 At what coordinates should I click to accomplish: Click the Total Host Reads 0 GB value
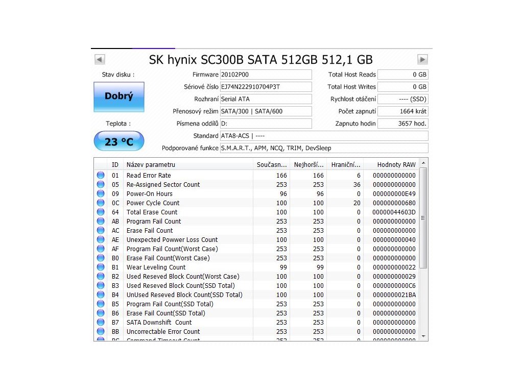(403, 75)
